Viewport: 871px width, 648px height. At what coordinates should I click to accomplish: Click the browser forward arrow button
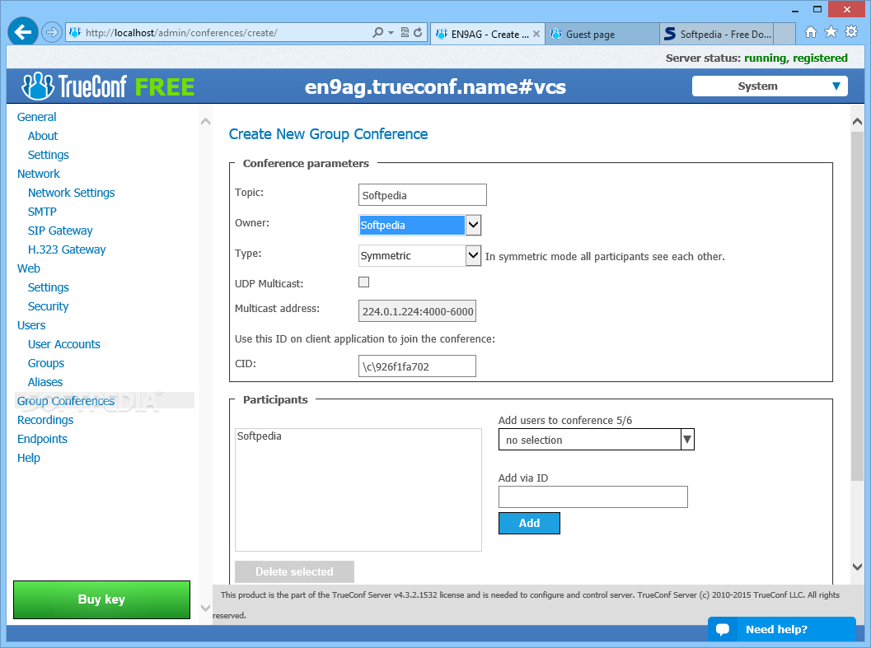(x=52, y=32)
